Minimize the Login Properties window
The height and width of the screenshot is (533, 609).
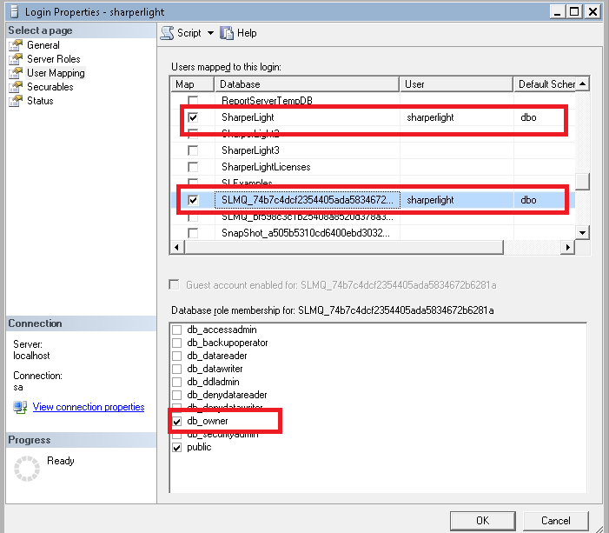[558, 11]
